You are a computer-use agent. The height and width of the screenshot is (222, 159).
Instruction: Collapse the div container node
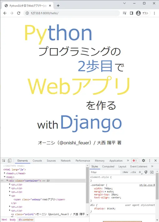click(7, 181)
